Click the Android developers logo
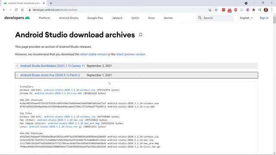This screenshot has width=276, height=155. coord(17,18)
